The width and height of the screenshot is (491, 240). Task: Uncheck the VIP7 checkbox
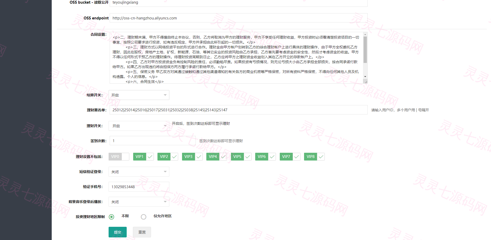pyautogui.click(x=290, y=157)
